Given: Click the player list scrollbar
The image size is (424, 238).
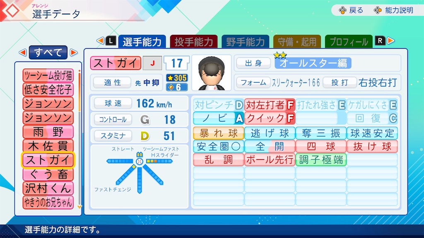Looking at the screenshot, I should (x=79, y=138).
